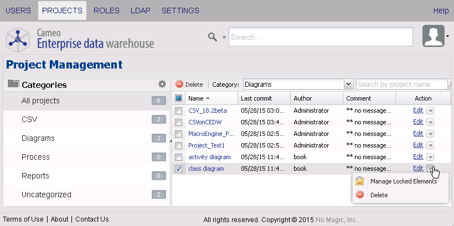This screenshot has height=226, width=454.
Task: Click the Search by project name field
Action: coord(401,85)
